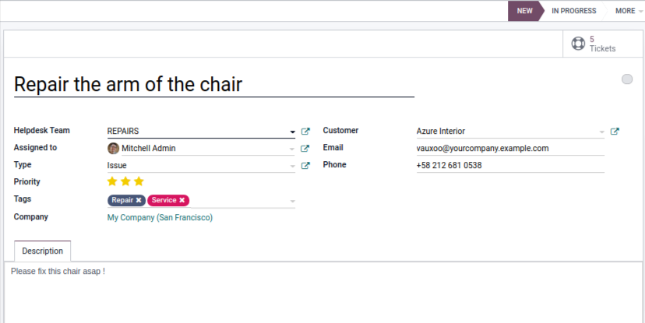Select the In Progress stage
The image size is (645, 323).
click(573, 11)
